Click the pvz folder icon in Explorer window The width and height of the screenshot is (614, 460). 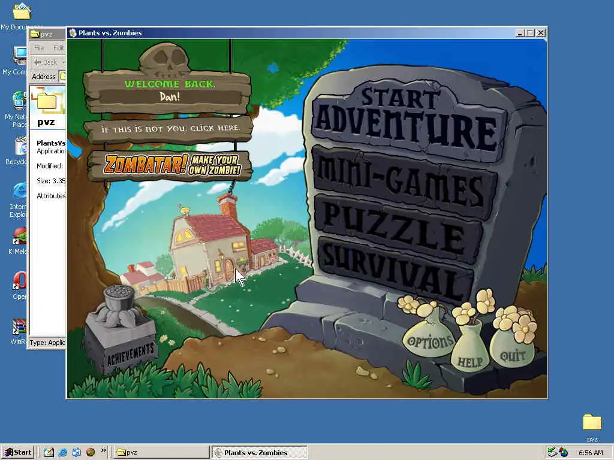click(x=48, y=102)
